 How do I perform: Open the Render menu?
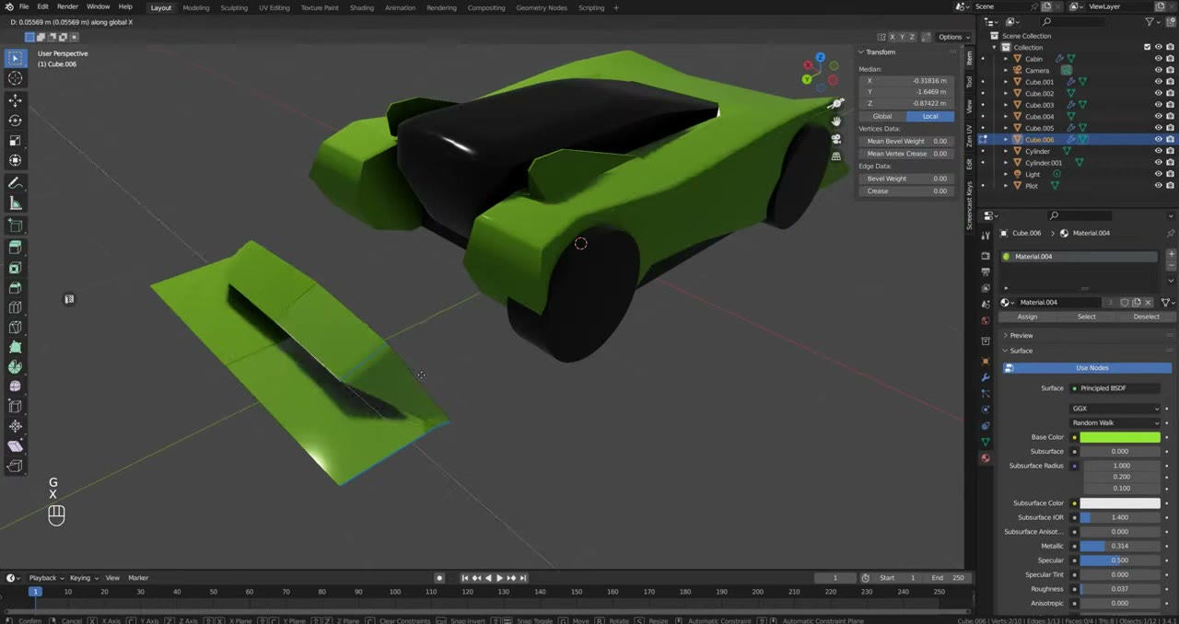[x=67, y=6]
